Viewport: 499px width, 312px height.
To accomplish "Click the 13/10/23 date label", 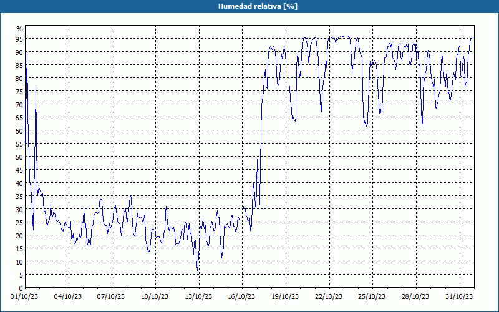I will click(198, 296).
